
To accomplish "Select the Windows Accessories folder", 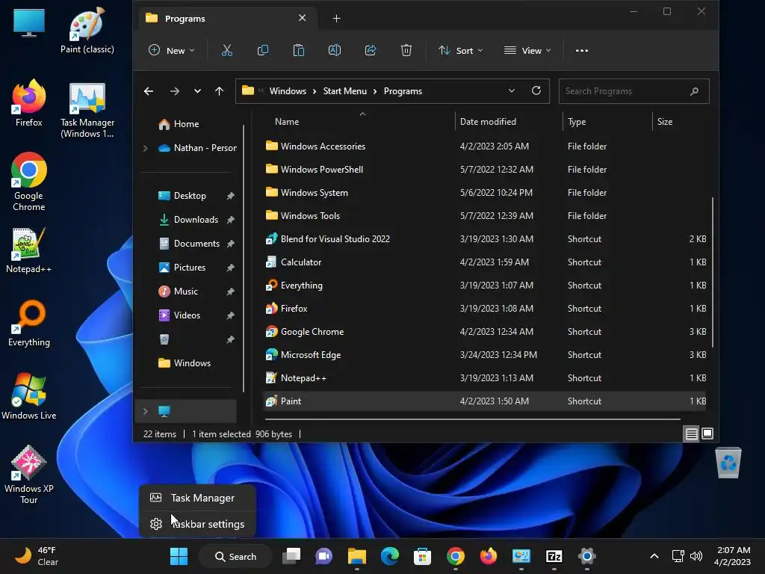I will 484,146.
